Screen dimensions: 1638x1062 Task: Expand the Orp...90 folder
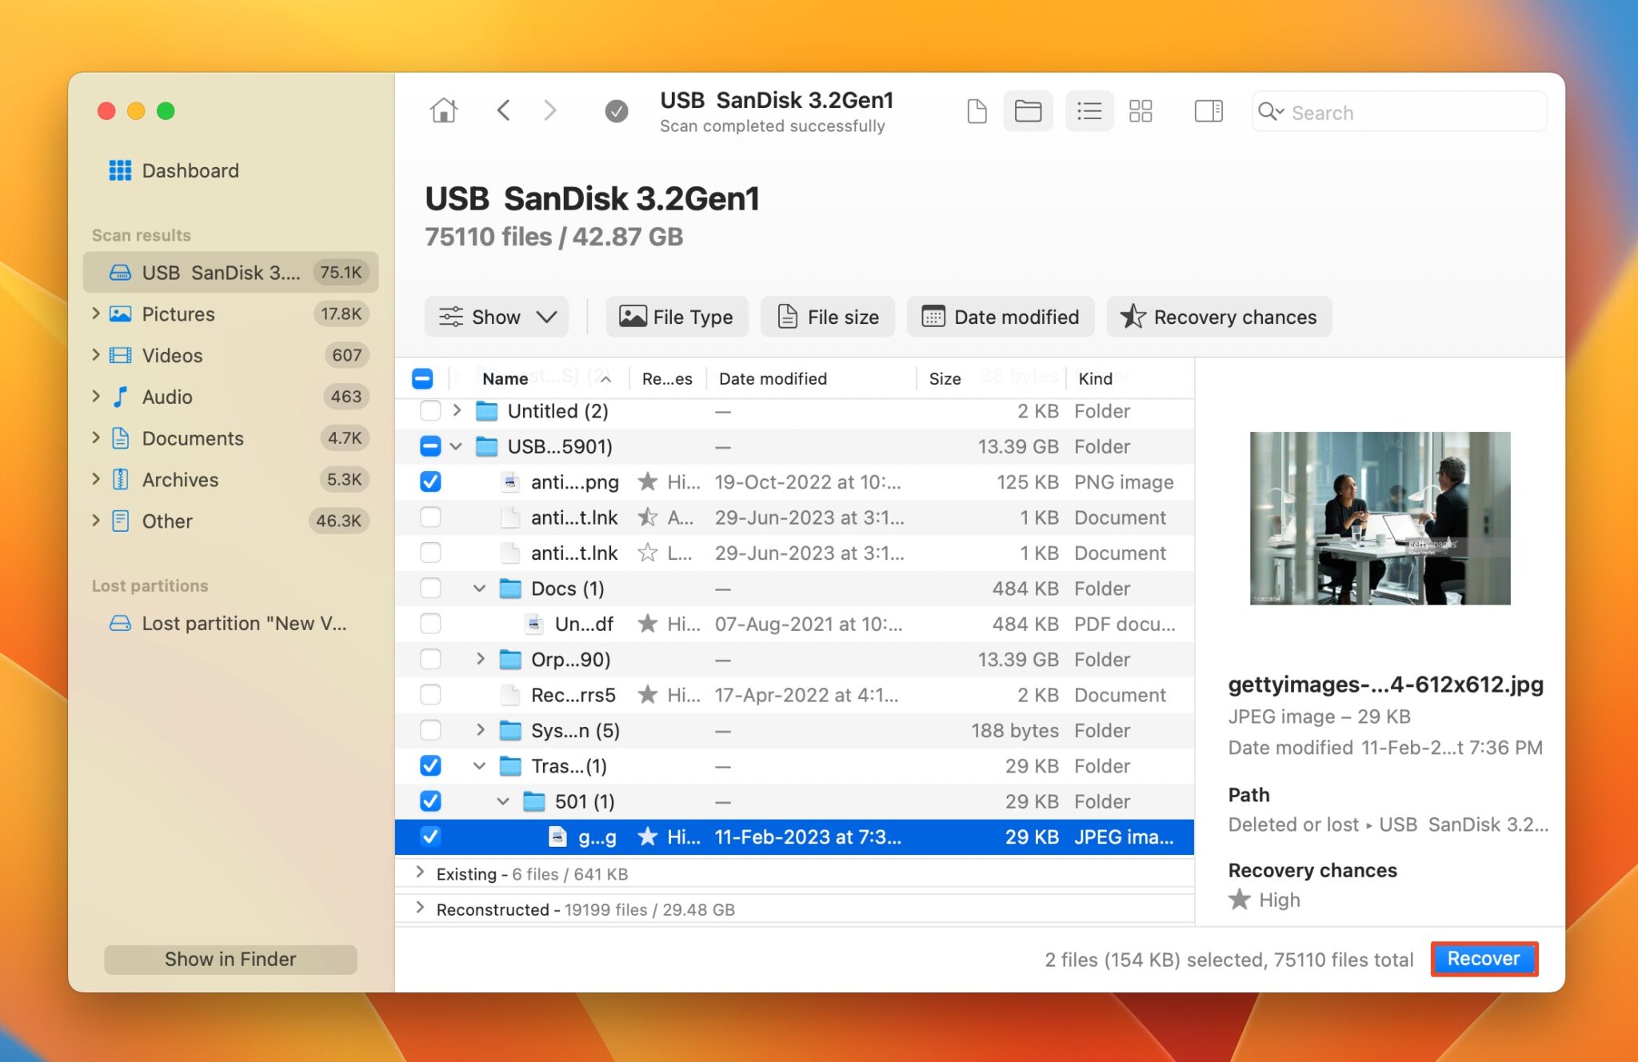tap(480, 659)
